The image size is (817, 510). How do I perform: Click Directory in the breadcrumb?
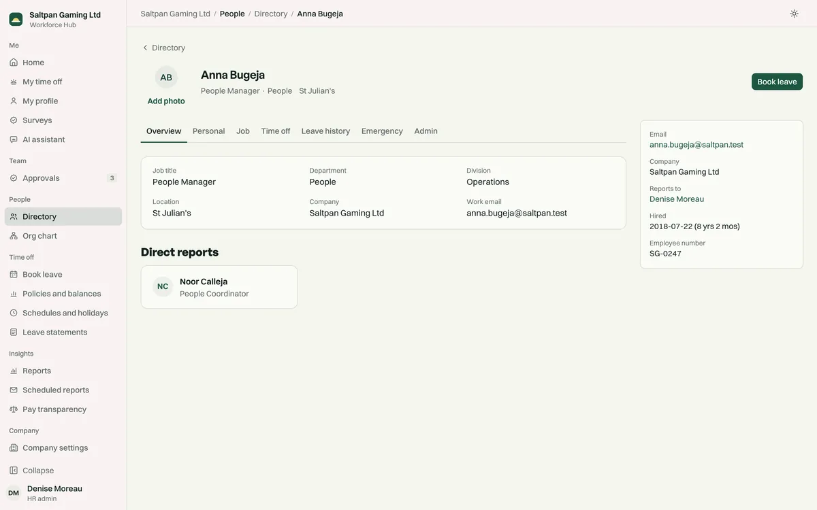271,14
